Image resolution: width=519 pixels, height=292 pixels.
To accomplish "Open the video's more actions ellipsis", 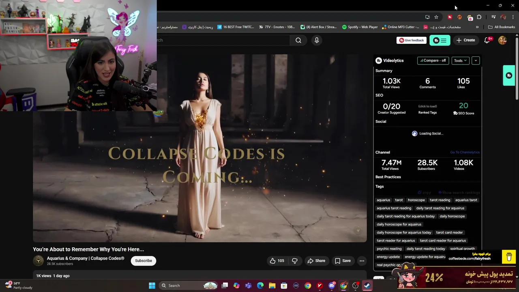I will 362,261.
